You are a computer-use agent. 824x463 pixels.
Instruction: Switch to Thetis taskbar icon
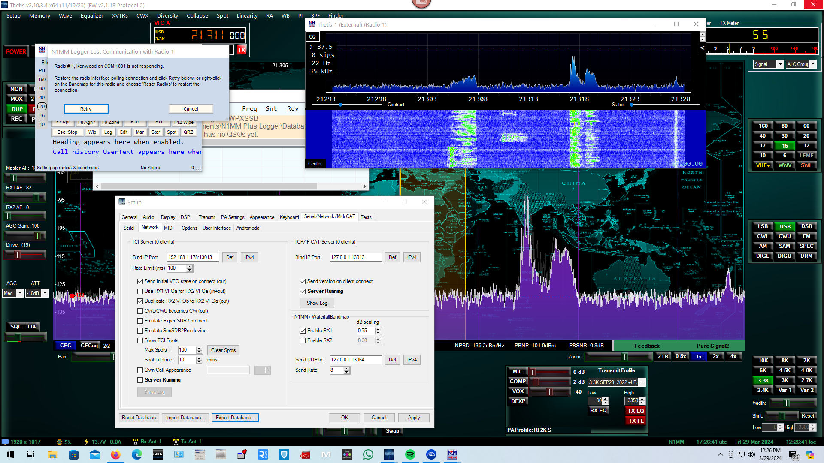tap(389, 454)
